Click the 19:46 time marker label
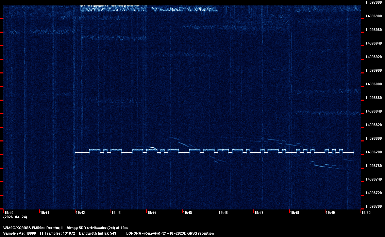The image size is (385, 237). pyautogui.click(x=223, y=213)
